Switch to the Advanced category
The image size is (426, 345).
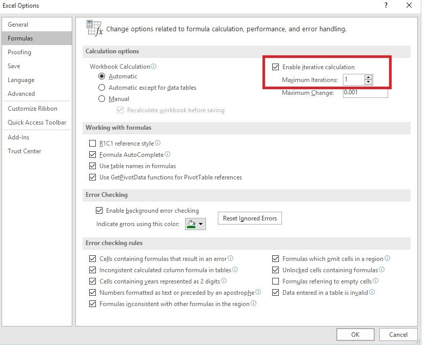pos(37,94)
